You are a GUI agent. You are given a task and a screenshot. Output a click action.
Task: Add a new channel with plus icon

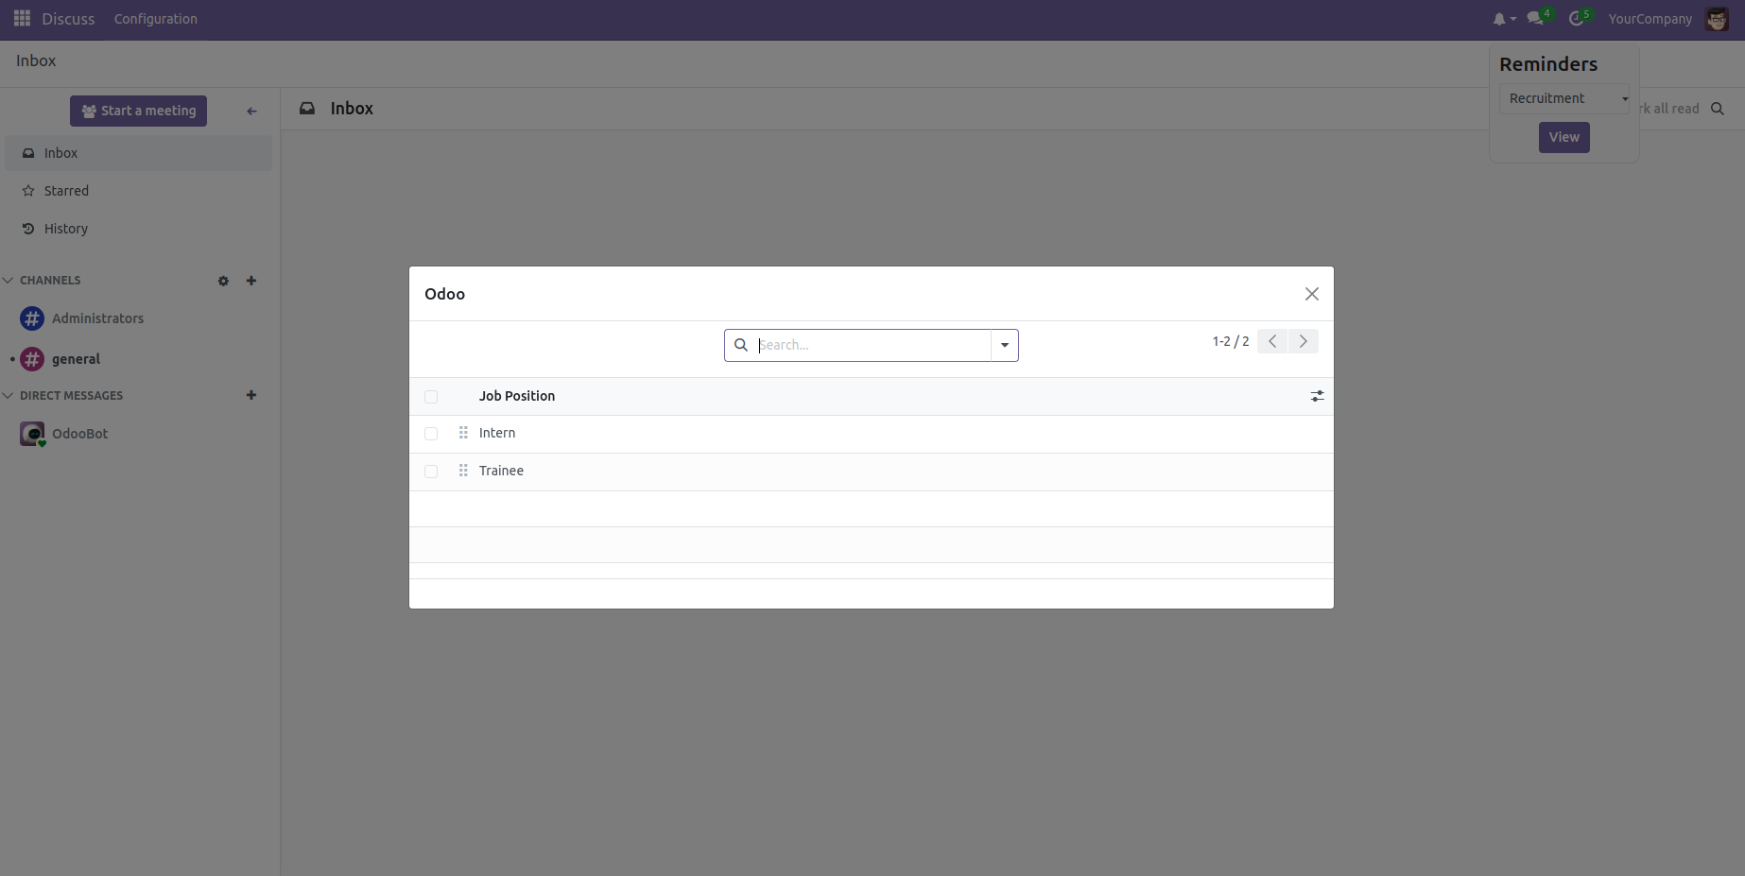pos(251,281)
